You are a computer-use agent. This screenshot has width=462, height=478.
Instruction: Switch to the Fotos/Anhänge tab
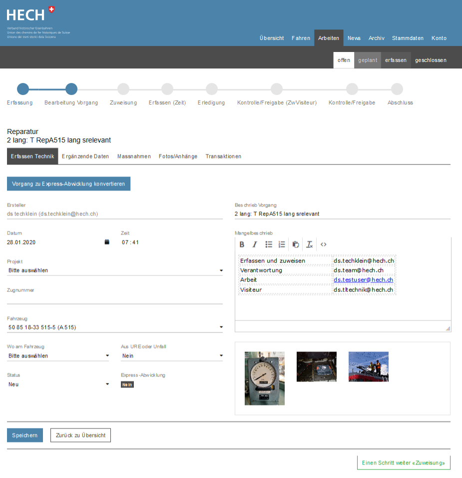178,156
